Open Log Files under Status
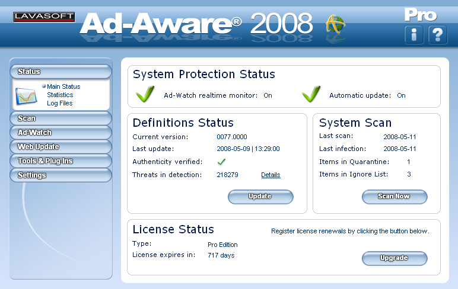 pyautogui.click(x=59, y=103)
